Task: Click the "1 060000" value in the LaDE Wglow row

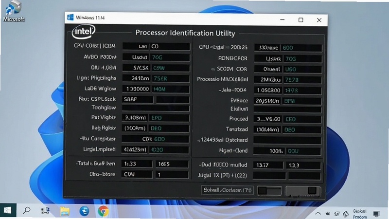Action: (136, 89)
